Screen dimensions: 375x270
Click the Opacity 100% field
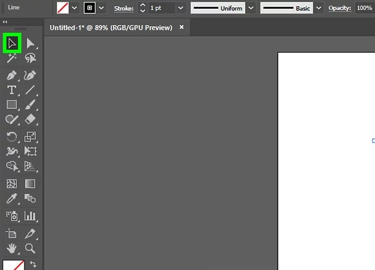(x=365, y=8)
